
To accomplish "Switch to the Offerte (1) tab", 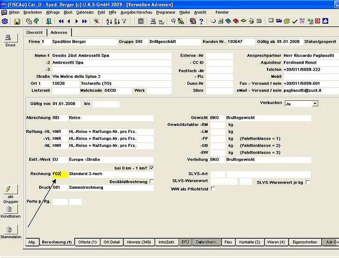I will [87, 242].
